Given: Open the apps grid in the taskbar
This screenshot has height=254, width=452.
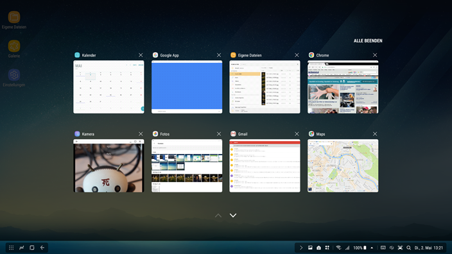Looking at the screenshot, I should point(12,248).
